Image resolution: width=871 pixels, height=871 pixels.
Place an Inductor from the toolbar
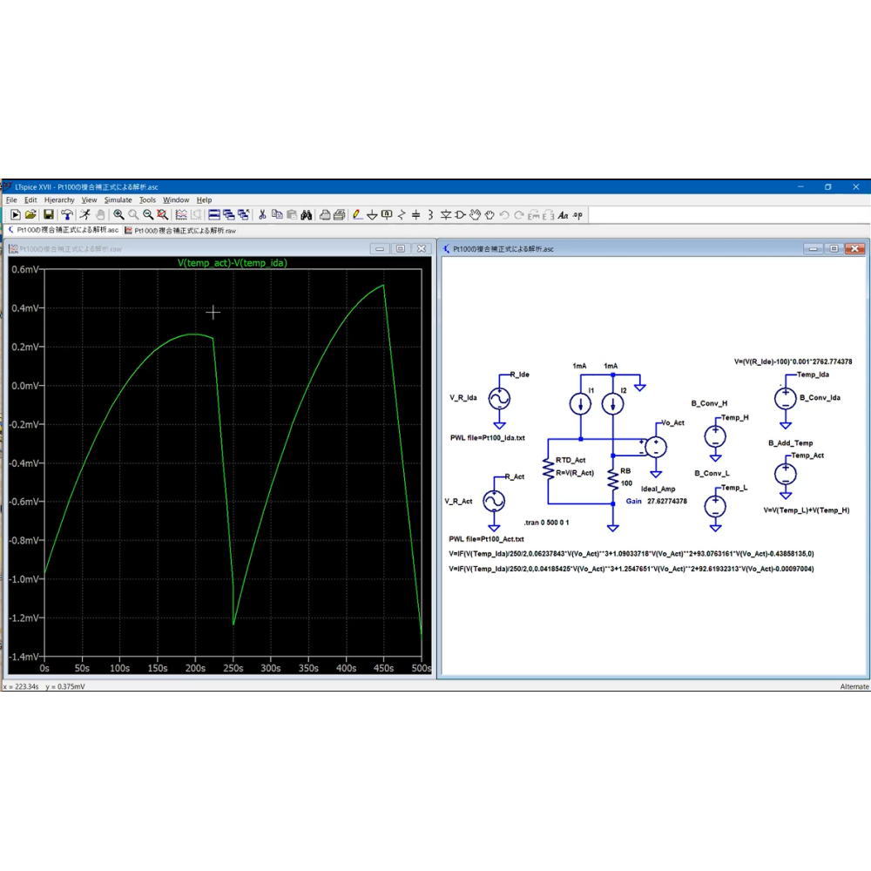[430, 214]
